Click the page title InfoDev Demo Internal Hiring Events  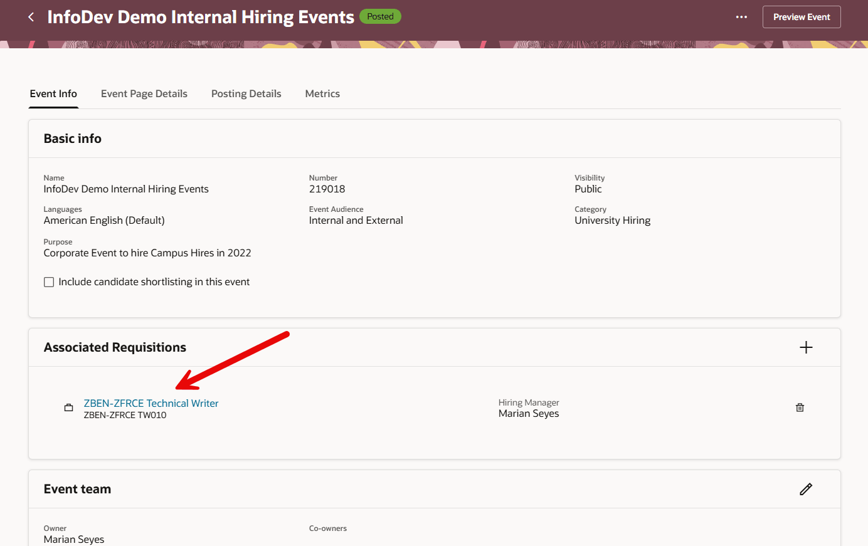click(x=201, y=17)
